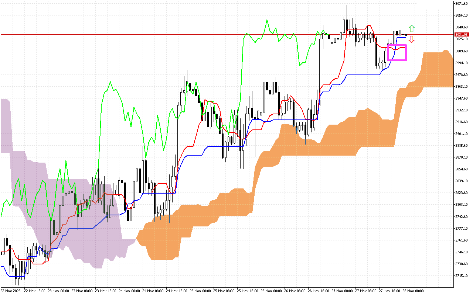Click the 3071.60 price scale label

pyautogui.click(x=462, y=4)
